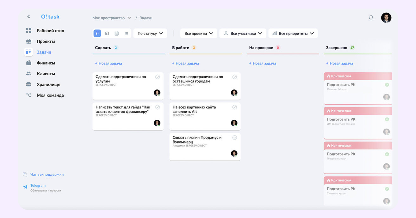Open your profile avatar picture
The width and height of the screenshot is (416, 218).
click(386, 18)
